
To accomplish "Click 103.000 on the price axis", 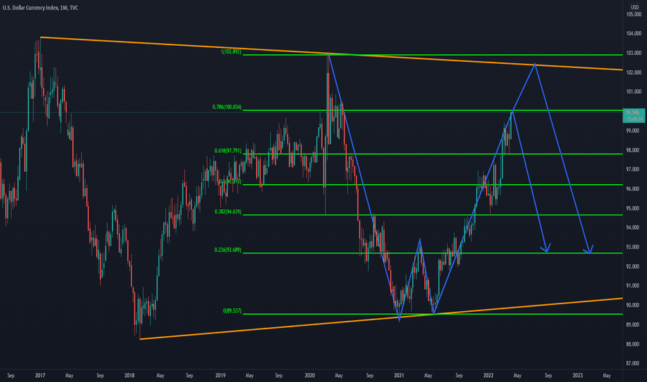I will pos(634,53).
